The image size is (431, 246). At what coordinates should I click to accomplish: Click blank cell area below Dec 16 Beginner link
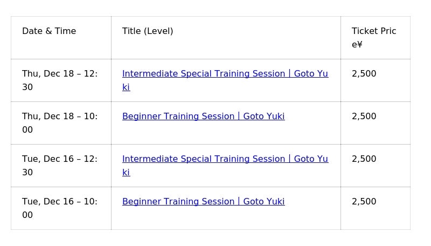pos(215,218)
